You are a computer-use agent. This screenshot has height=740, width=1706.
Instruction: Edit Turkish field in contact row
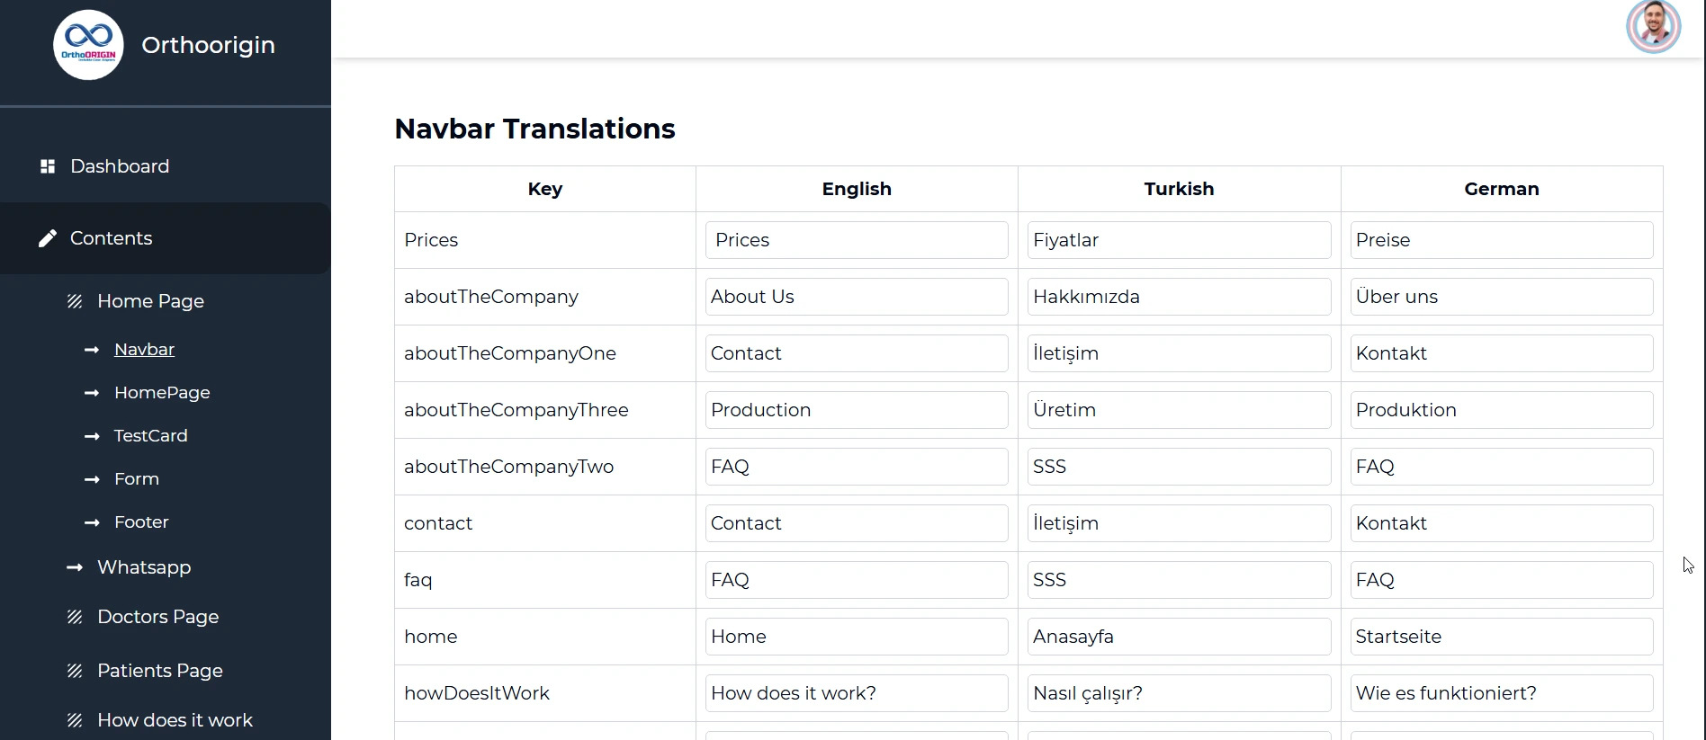[1179, 523]
